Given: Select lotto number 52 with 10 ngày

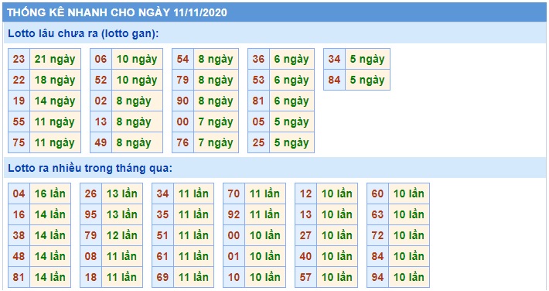Looking at the screenshot, I should pyautogui.click(x=101, y=80).
